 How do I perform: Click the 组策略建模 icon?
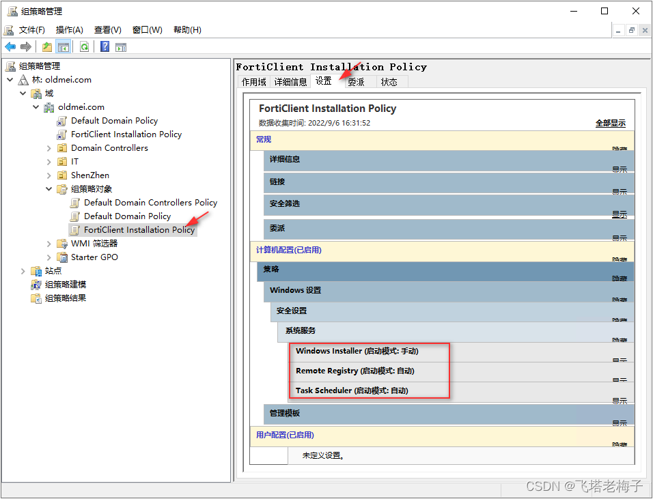(x=36, y=285)
